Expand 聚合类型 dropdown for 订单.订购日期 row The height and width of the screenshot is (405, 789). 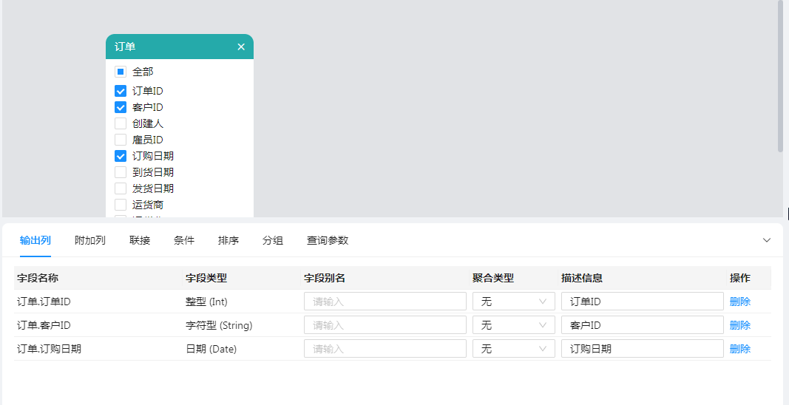tap(513, 349)
